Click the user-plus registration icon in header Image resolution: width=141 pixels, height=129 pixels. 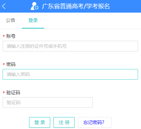pyautogui.click(x=35, y=6)
